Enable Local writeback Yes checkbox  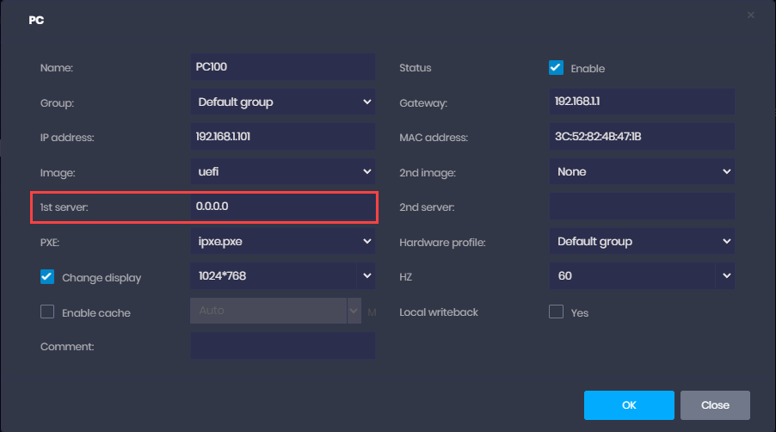tap(557, 312)
